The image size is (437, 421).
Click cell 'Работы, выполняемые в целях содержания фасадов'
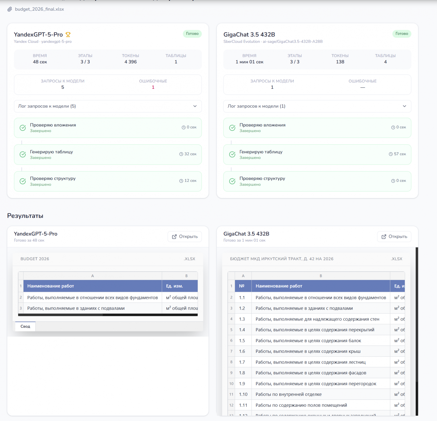(x=321, y=373)
